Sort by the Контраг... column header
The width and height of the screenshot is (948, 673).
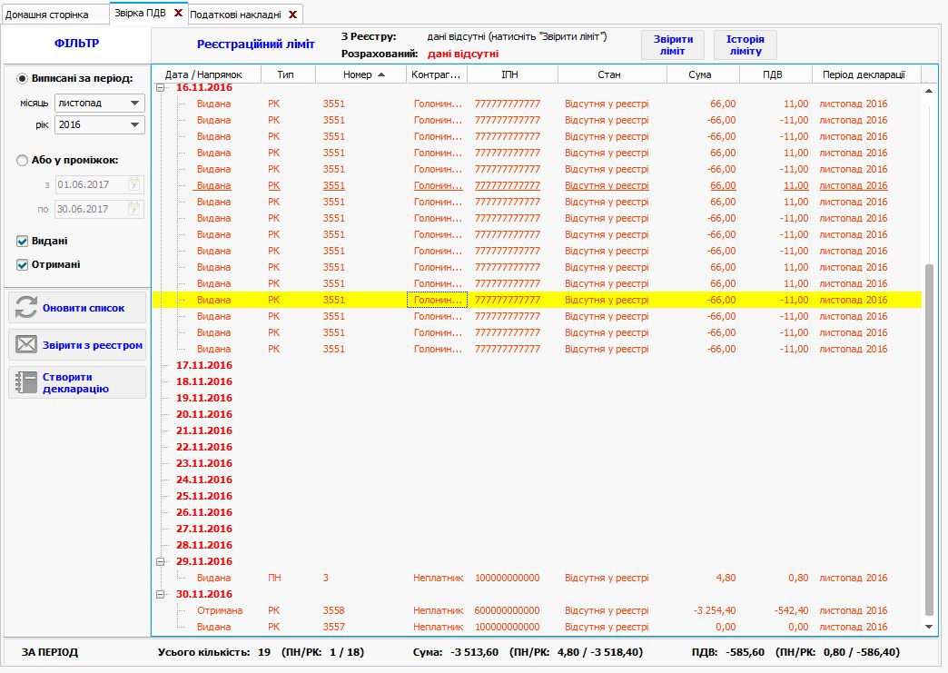pos(437,74)
